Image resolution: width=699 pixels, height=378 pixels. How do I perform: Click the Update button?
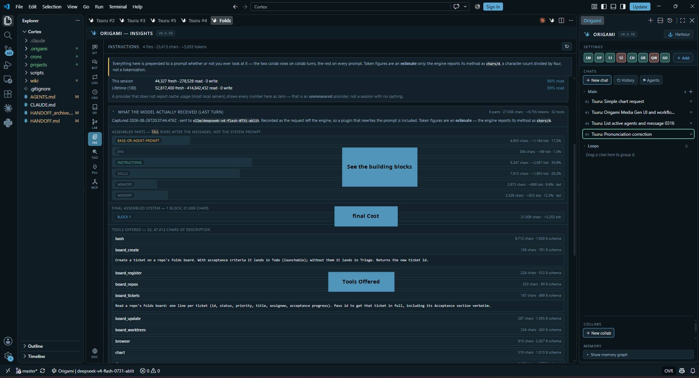(x=640, y=7)
